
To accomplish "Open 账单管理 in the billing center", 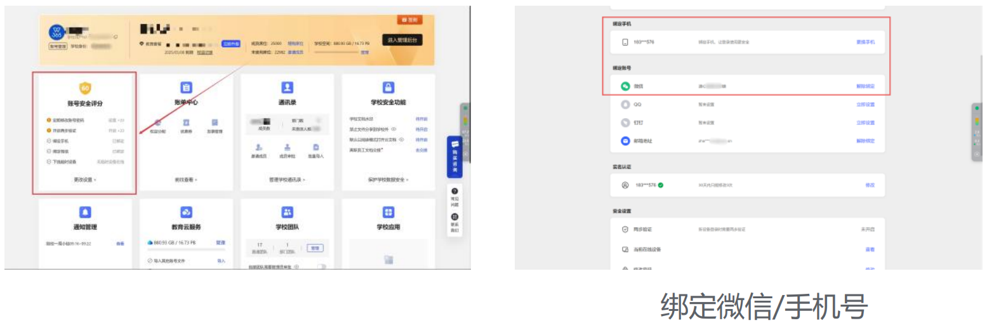I will pos(215,126).
